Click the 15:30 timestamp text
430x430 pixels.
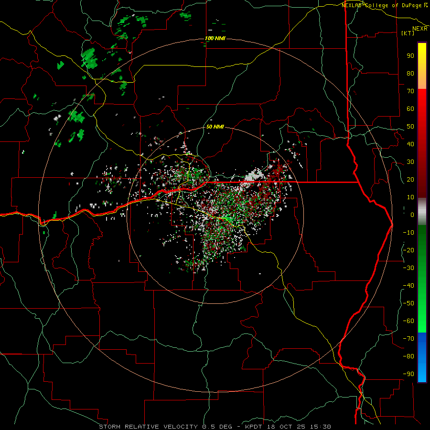pyautogui.click(x=321, y=427)
